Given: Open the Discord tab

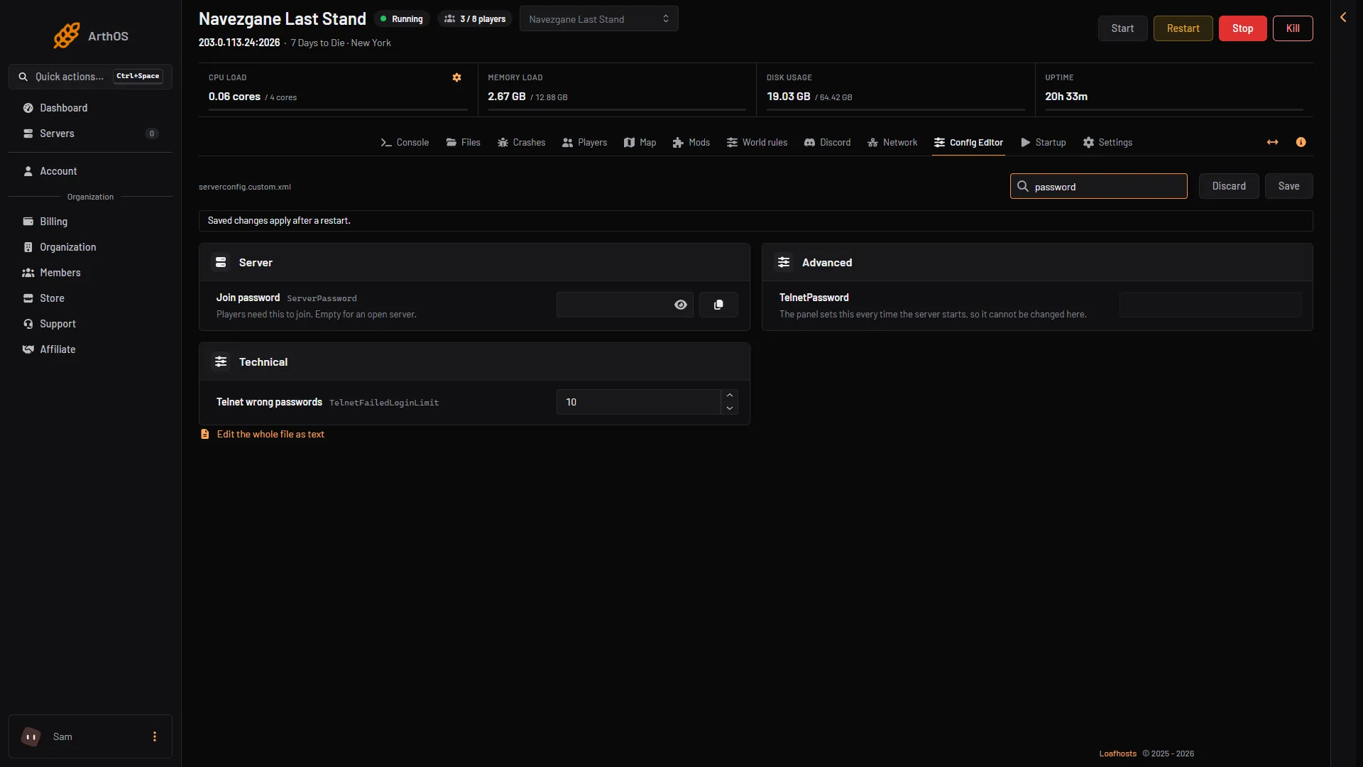Looking at the screenshot, I should (827, 142).
